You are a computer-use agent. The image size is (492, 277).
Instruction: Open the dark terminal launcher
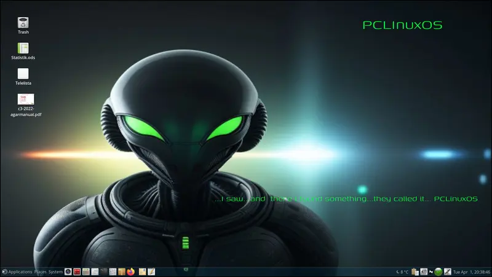tap(104, 271)
